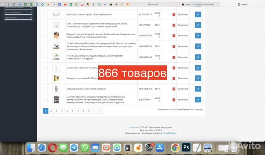
Task: Launch Safari from the Dock
Action: [x=42, y=148]
